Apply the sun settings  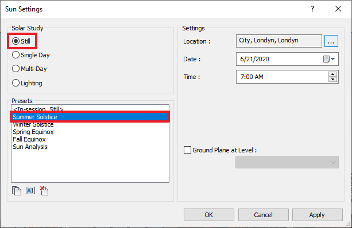317,215
